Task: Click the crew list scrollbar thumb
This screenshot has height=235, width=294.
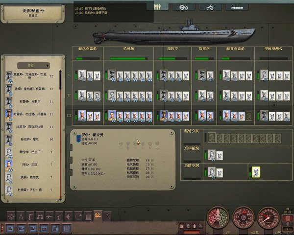Action: pyautogui.click(x=60, y=81)
